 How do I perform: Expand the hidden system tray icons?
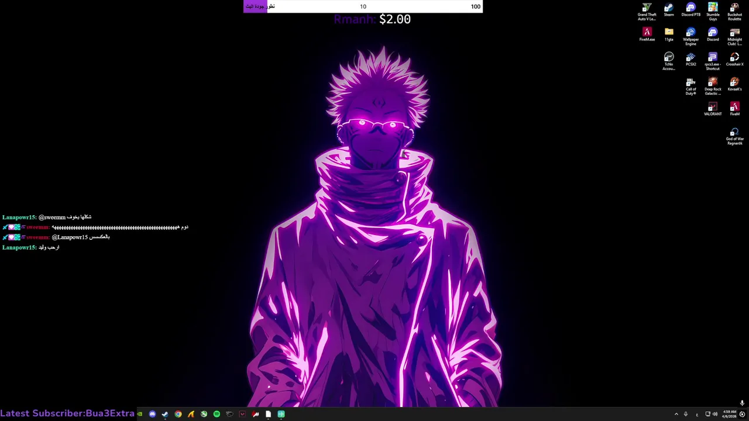pyautogui.click(x=676, y=414)
